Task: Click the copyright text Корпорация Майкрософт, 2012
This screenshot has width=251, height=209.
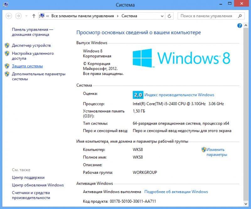Action: (x=100, y=66)
